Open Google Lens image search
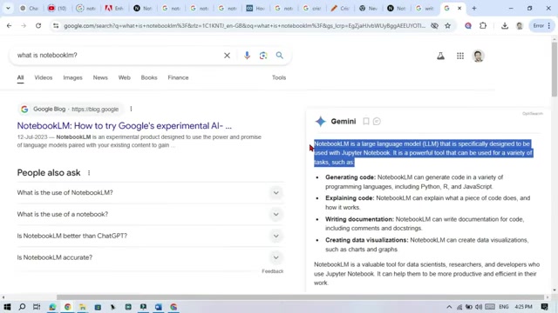558x313 pixels. click(x=263, y=56)
